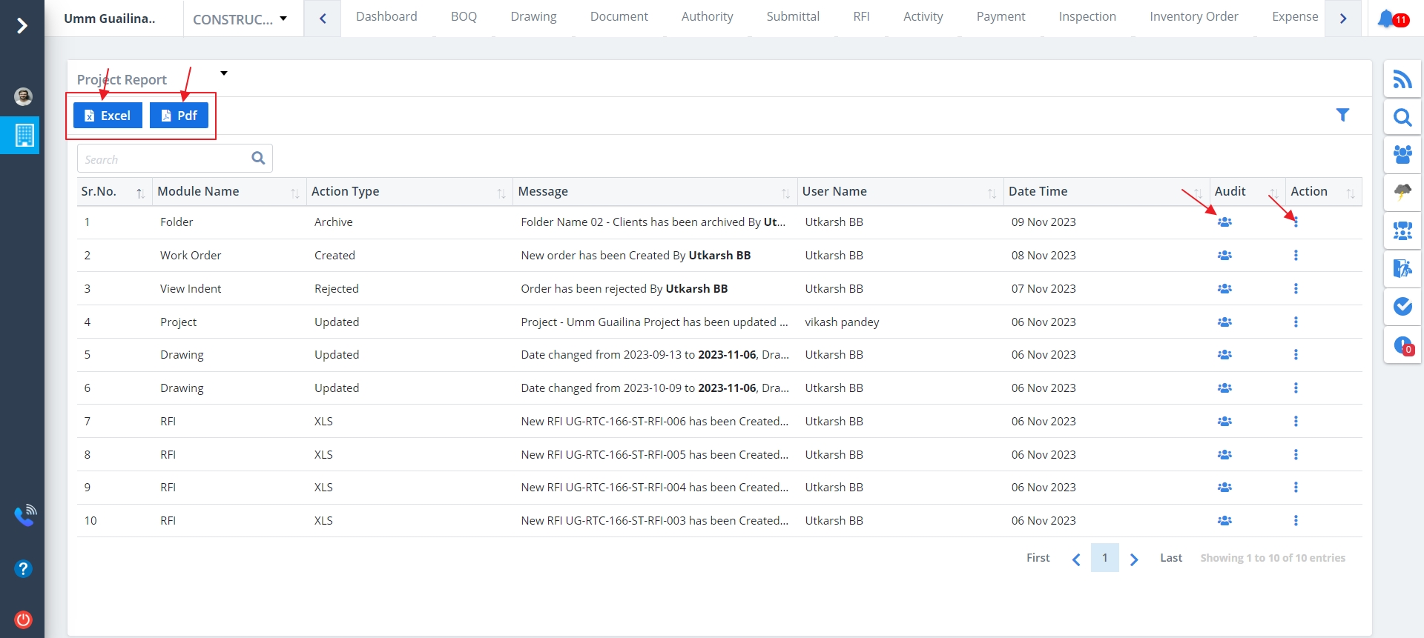Click the red power logout icon
Image resolution: width=1424 pixels, height=638 pixels.
(x=23, y=619)
